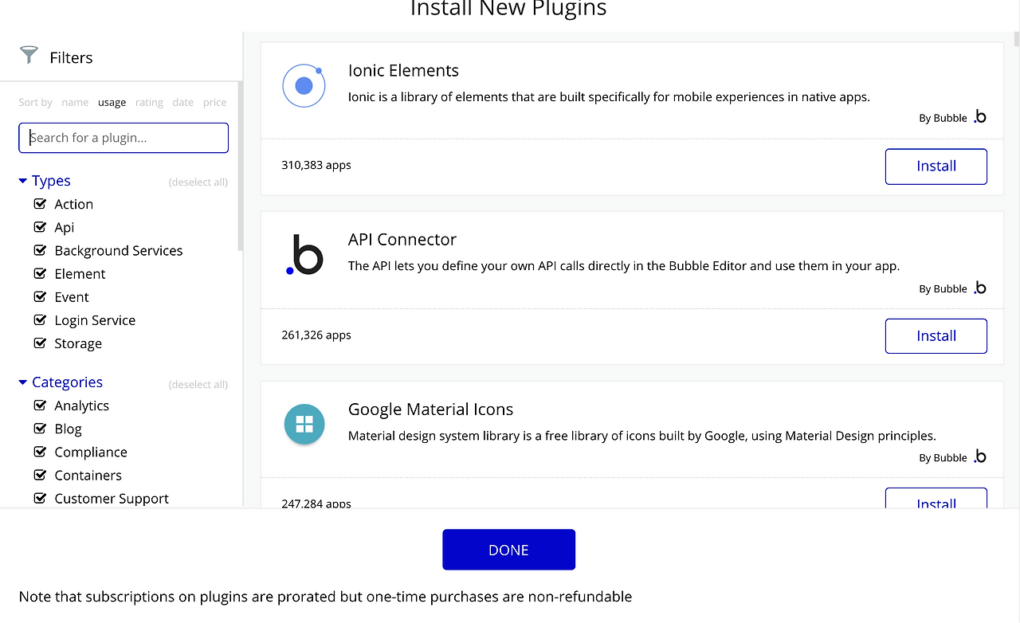The width and height of the screenshot is (1020, 623).
Task: Click the Install New Plugins heading
Action: [508, 9]
